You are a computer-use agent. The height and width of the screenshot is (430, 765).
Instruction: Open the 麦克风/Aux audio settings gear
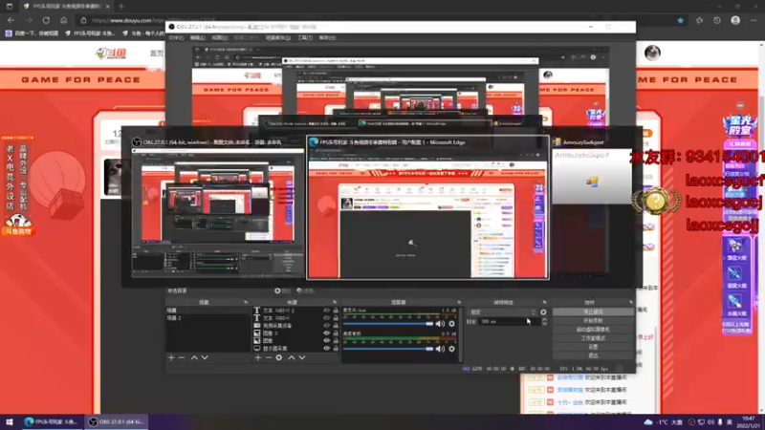[451, 324]
